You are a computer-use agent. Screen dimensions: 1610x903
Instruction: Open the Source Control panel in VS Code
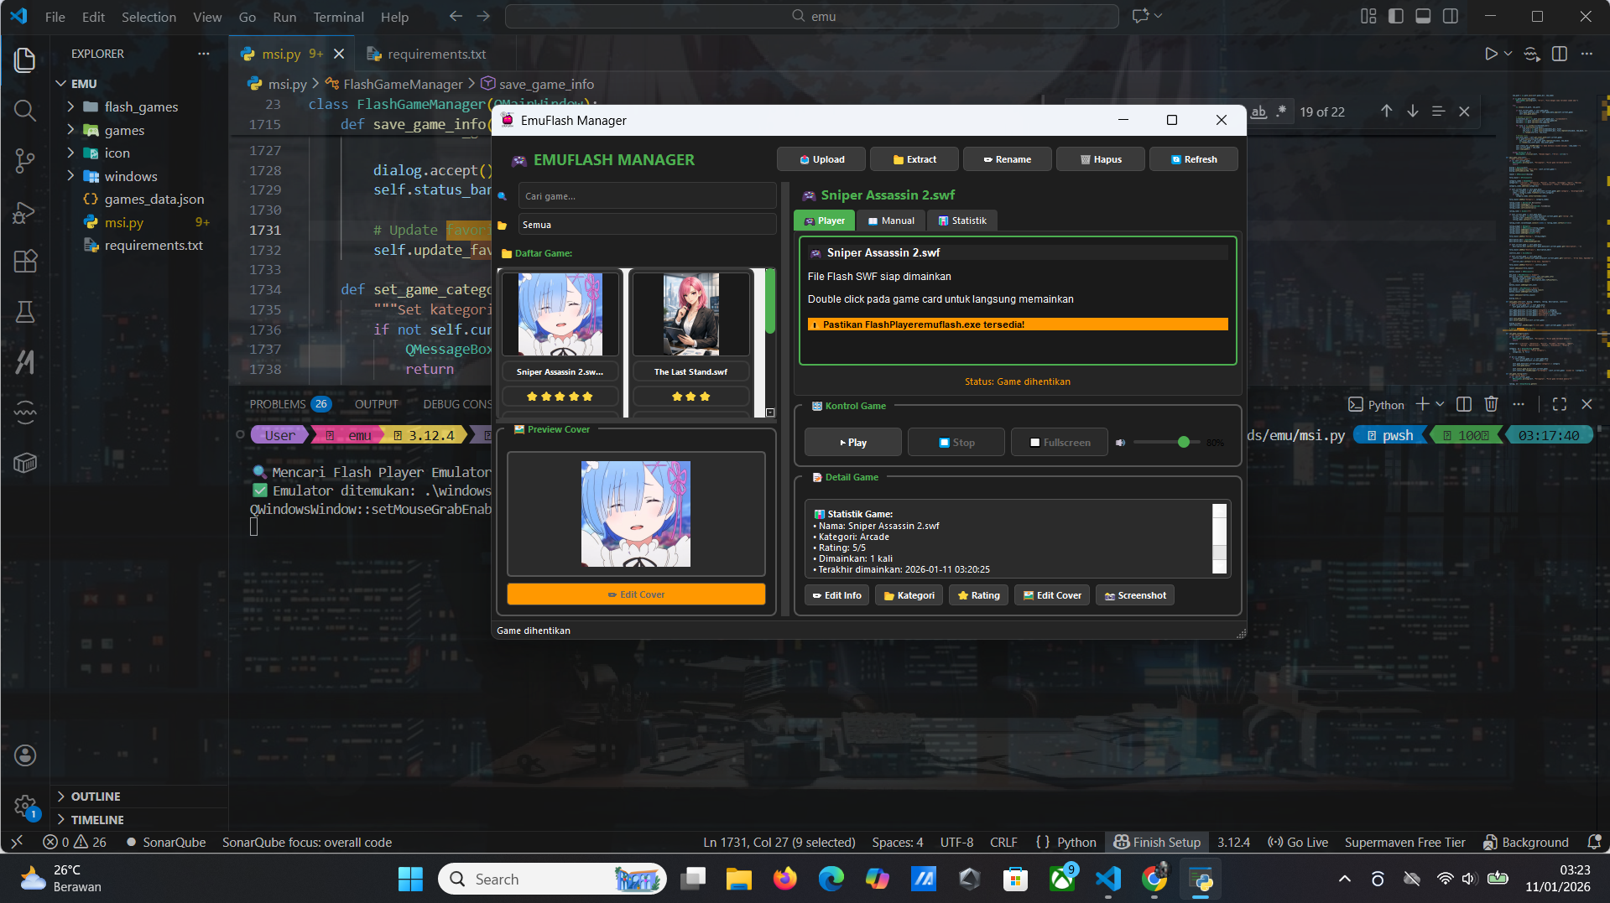(x=24, y=161)
